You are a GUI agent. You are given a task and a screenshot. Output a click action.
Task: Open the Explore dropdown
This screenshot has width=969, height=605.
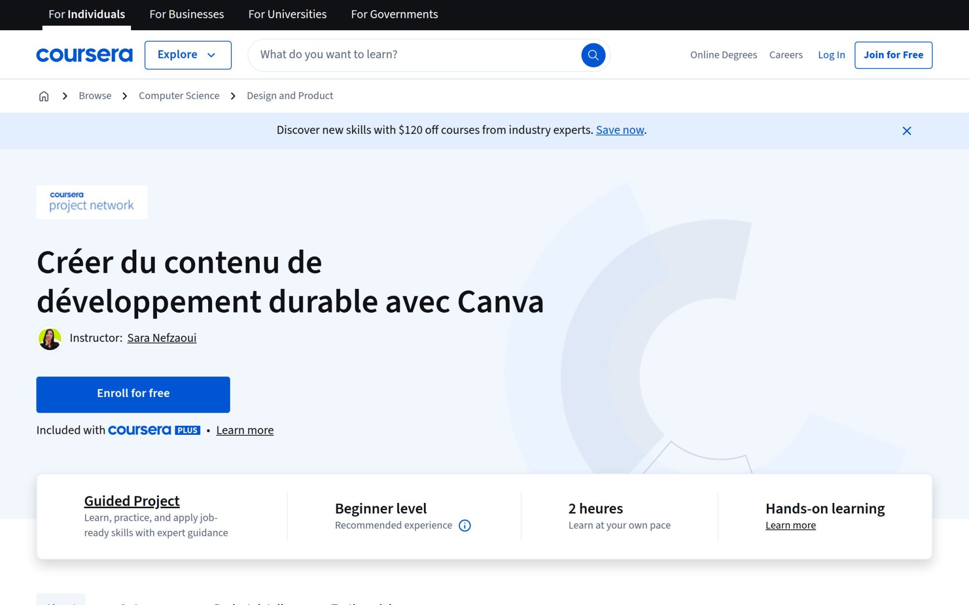(188, 55)
